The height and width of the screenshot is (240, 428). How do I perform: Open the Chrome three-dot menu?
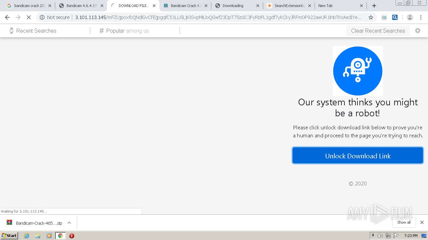pos(421,17)
